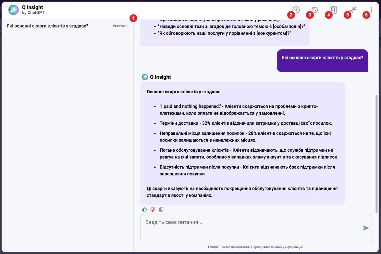Send the message with the arrow icon

tap(366, 228)
